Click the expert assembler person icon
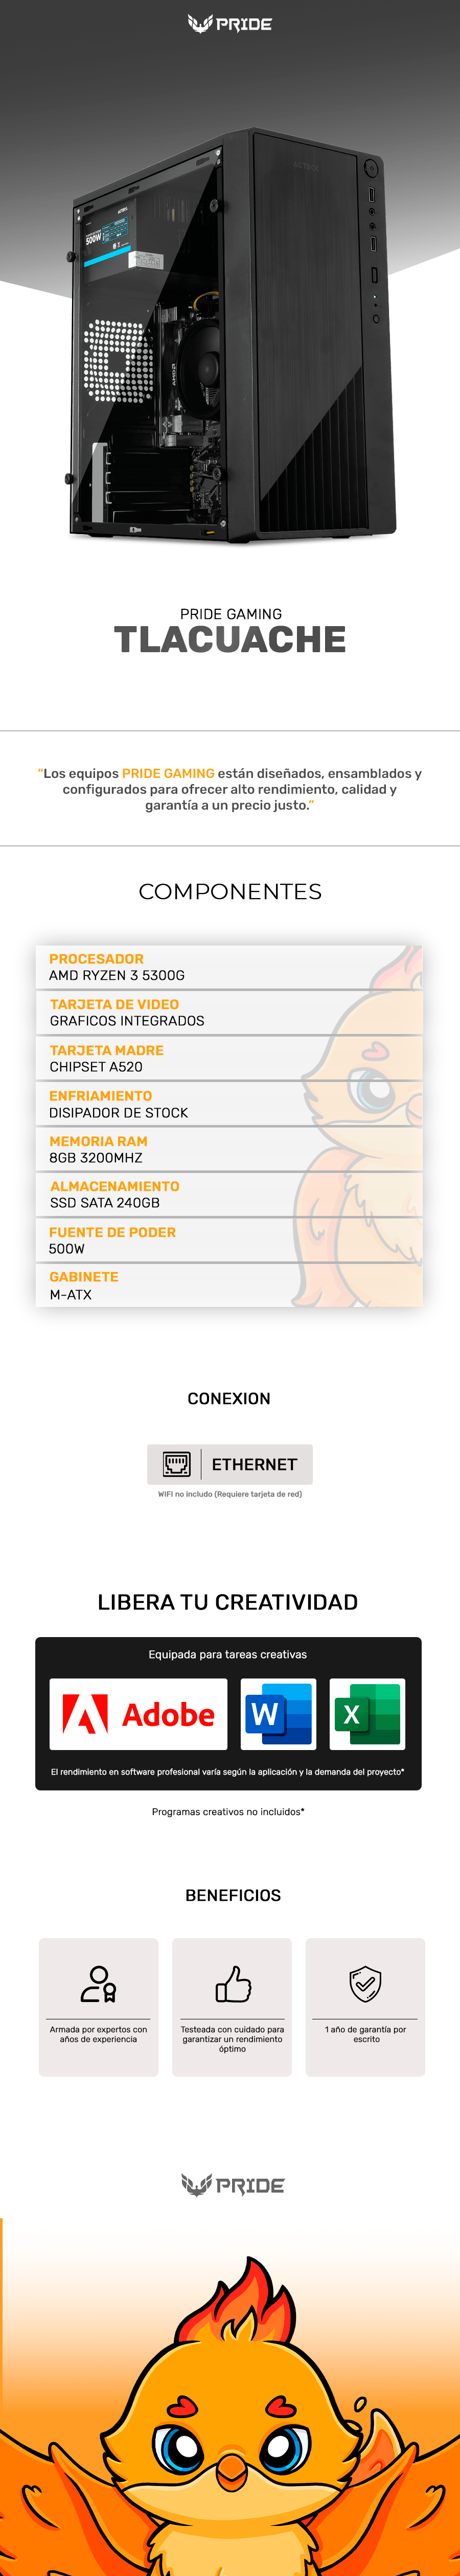This screenshot has width=460, height=2576. [x=98, y=1984]
